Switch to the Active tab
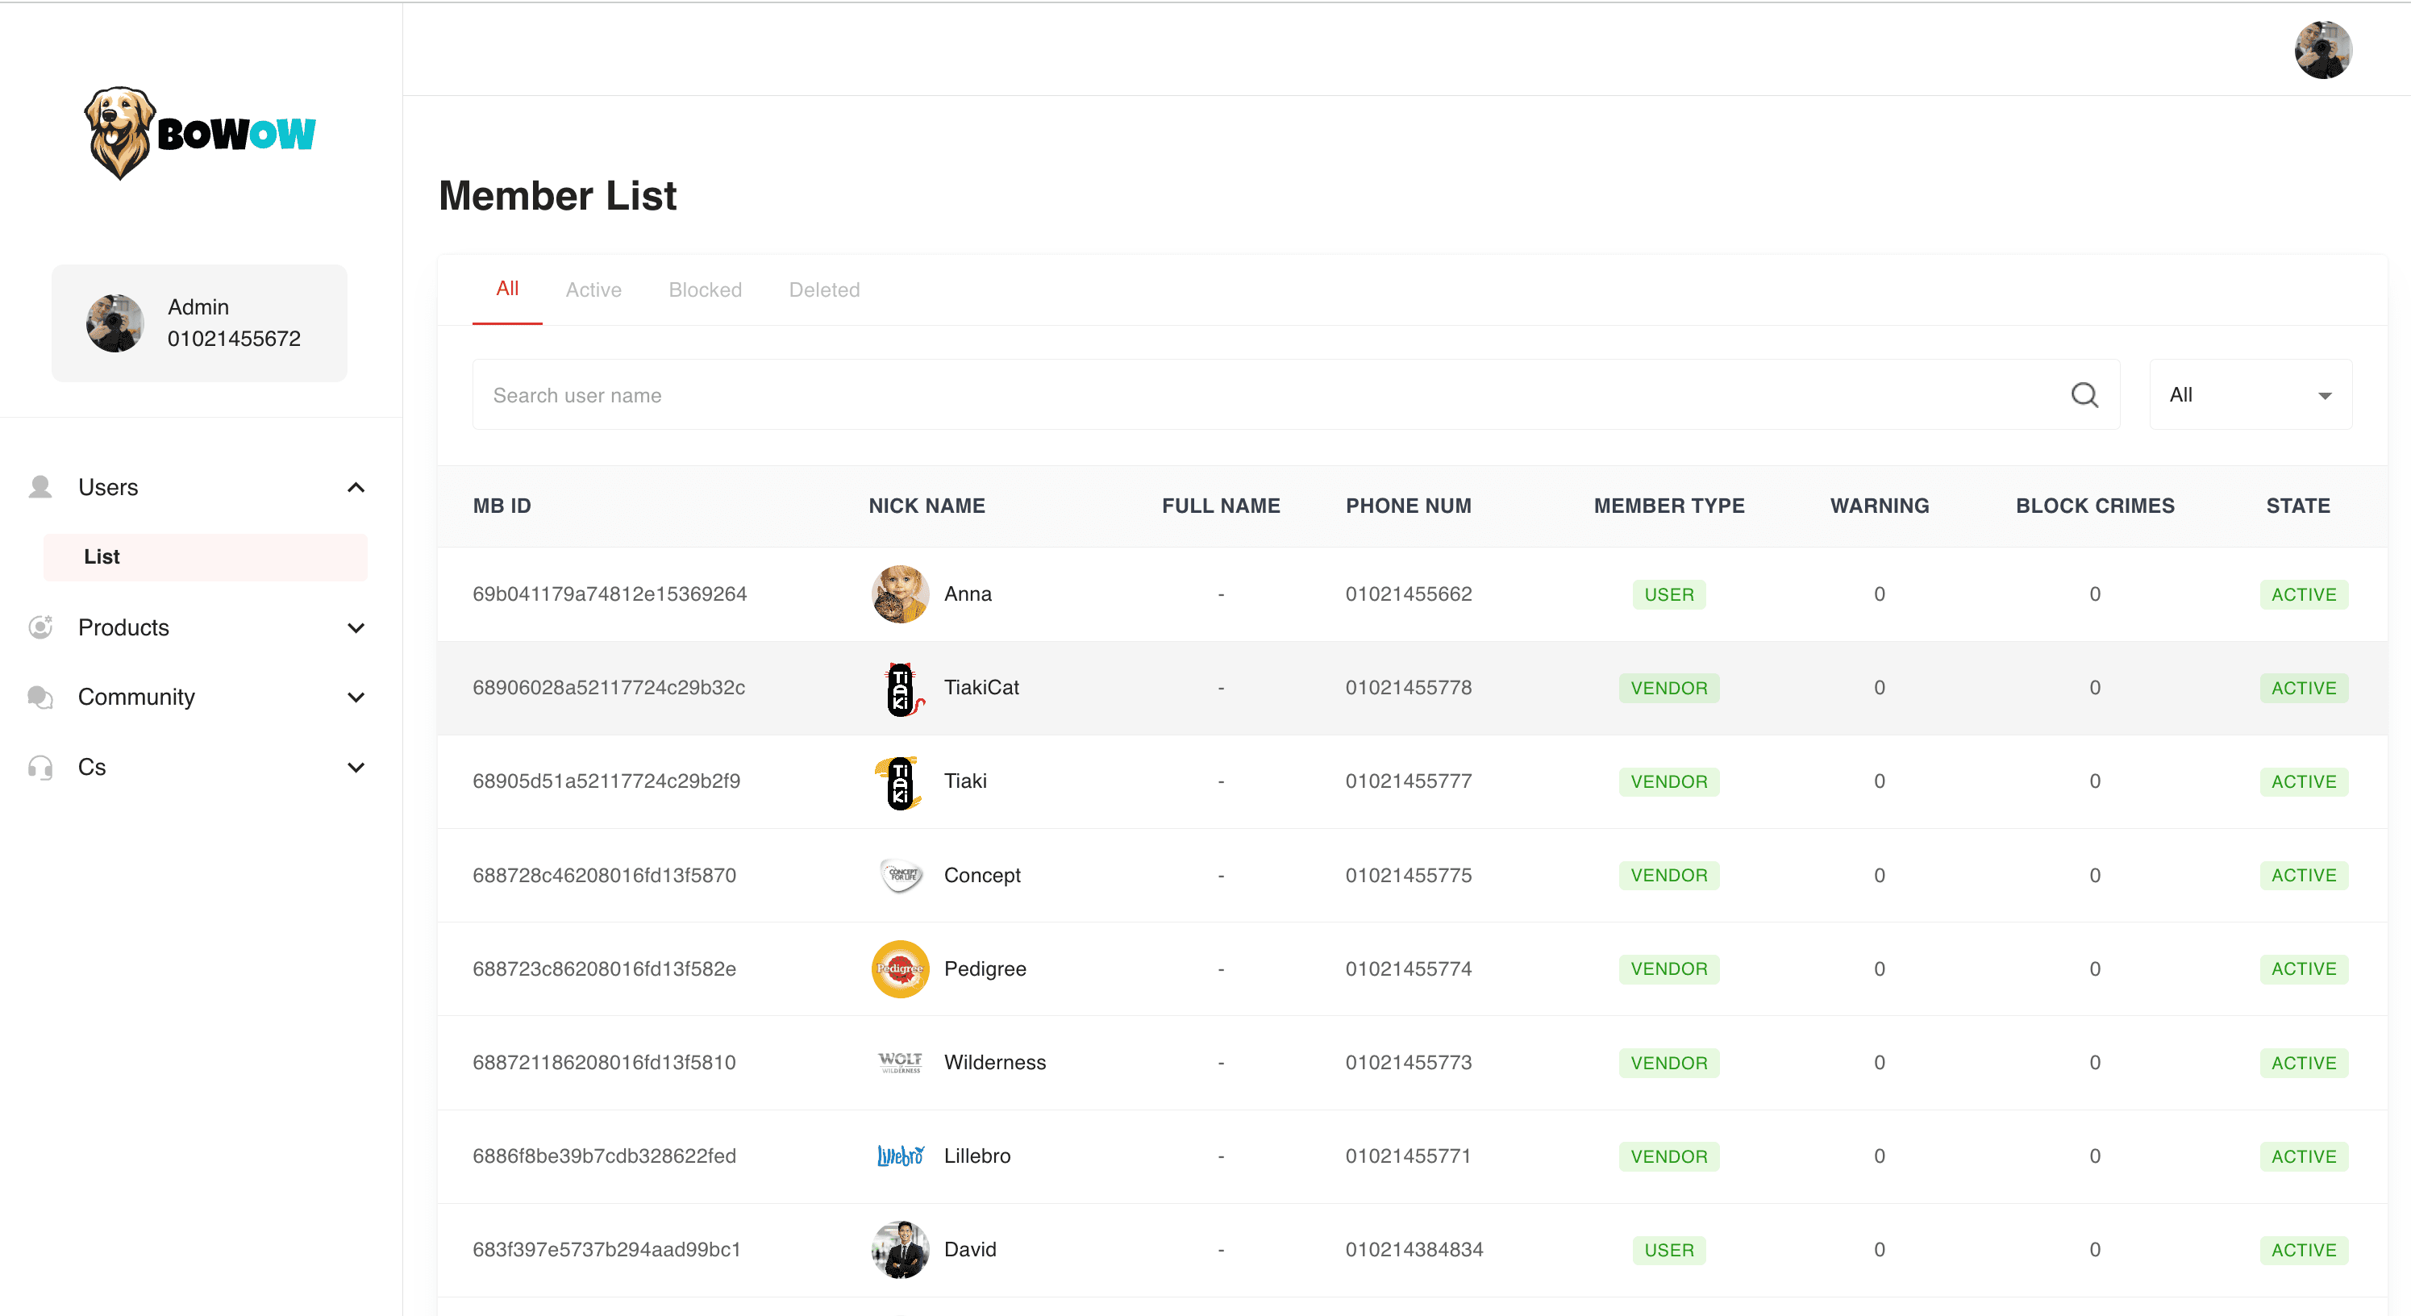The image size is (2411, 1316). (593, 290)
